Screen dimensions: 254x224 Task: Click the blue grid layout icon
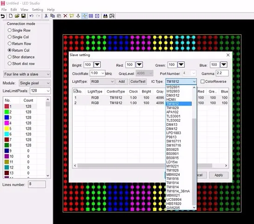coord(91,16)
